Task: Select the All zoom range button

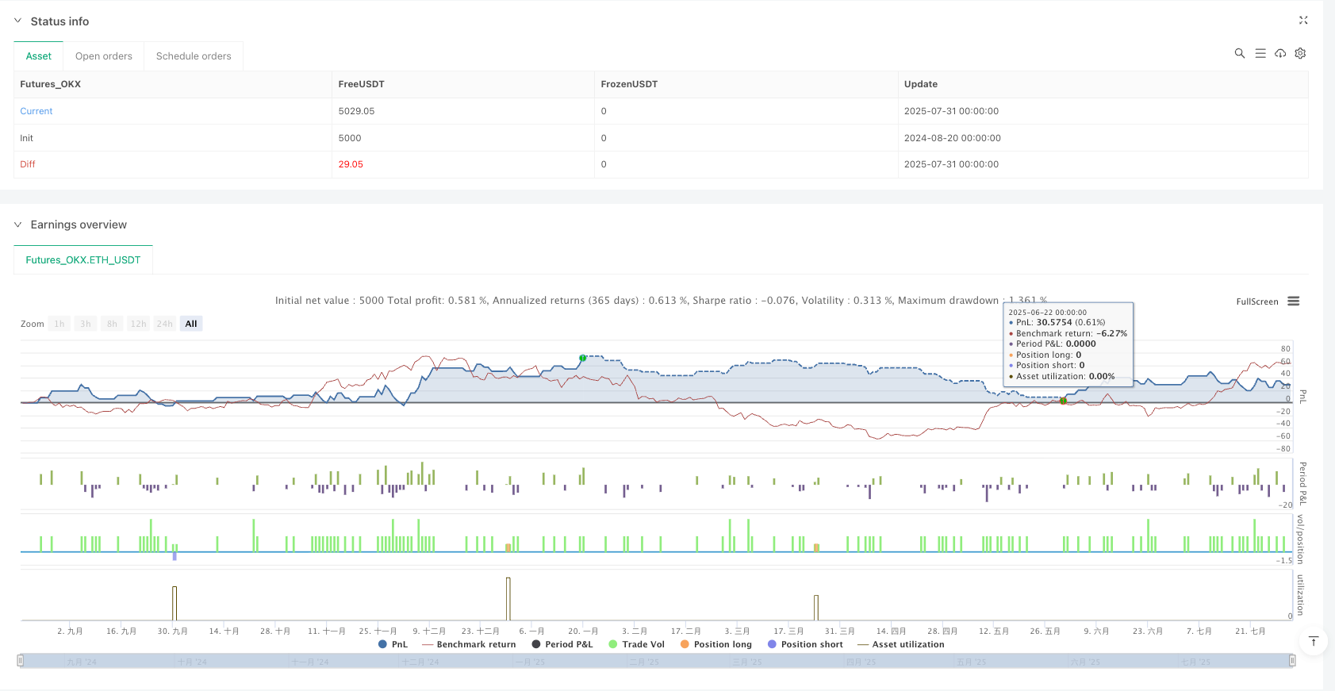Action: [x=191, y=324]
